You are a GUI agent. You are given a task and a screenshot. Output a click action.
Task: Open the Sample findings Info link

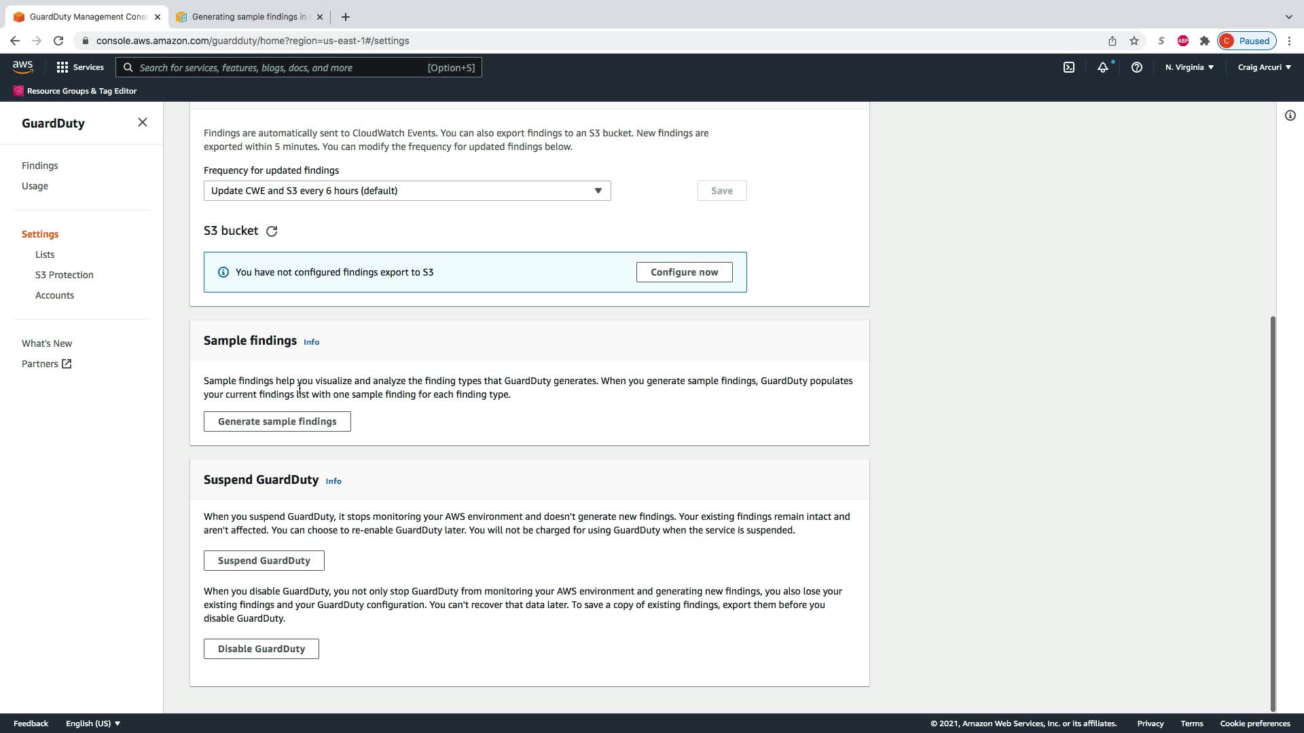311,342
